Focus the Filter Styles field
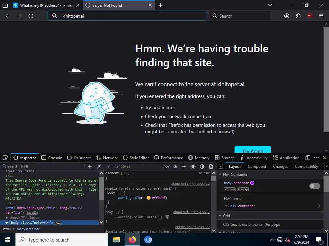Image resolution: width=329 pixels, height=246 pixels. pos(133,167)
